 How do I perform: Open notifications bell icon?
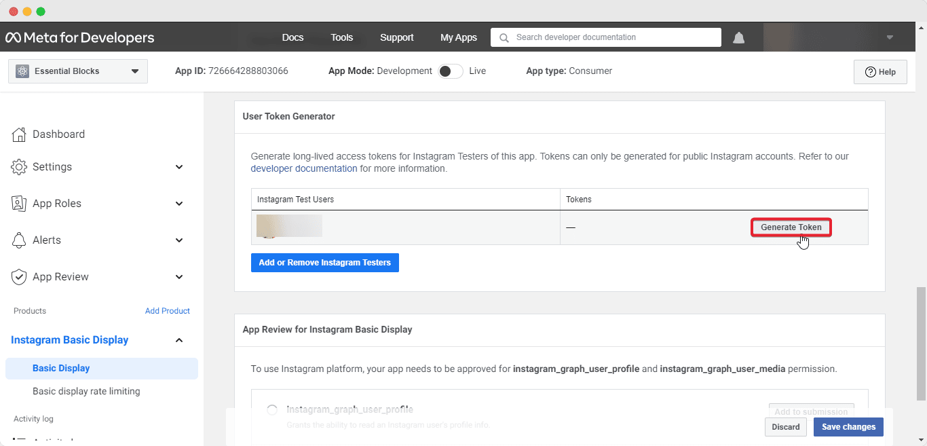point(738,37)
